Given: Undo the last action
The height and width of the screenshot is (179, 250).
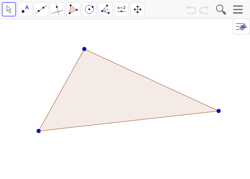Looking at the screenshot, I should pos(191,10).
